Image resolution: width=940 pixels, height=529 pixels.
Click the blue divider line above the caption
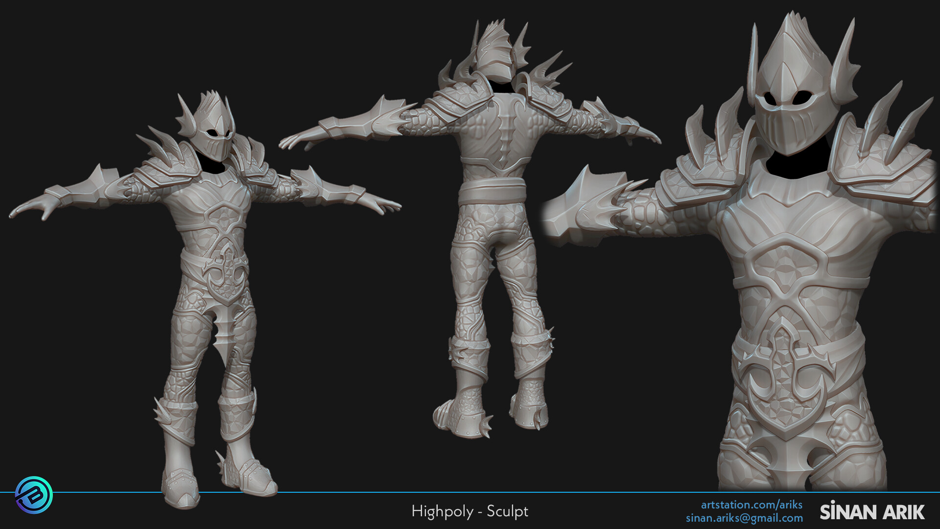click(x=470, y=492)
